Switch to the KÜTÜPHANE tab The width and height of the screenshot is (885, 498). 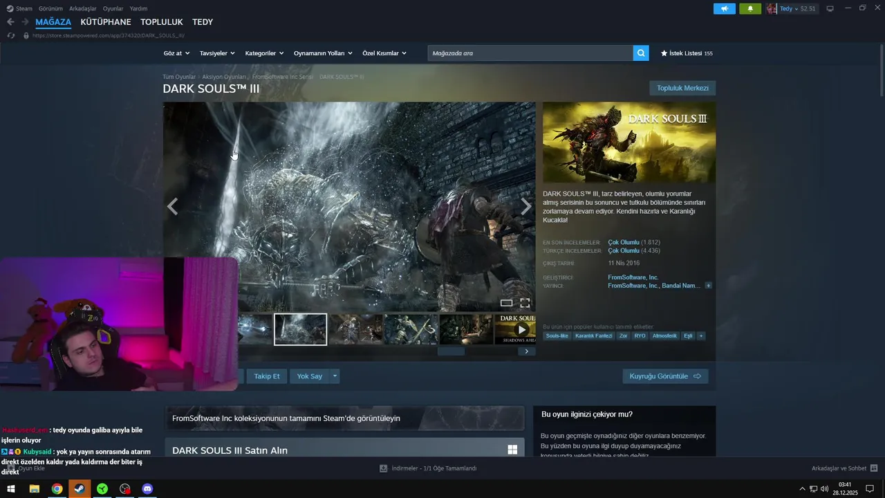coord(106,22)
